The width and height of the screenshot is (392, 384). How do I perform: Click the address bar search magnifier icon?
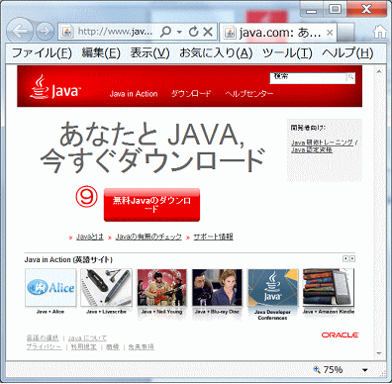point(165,32)
